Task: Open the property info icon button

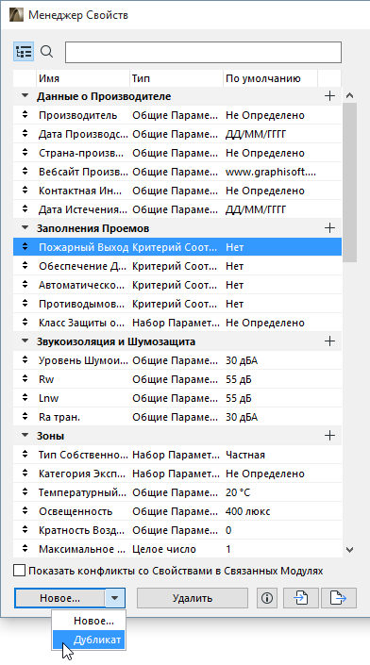Action: click(x=267, y=598)
